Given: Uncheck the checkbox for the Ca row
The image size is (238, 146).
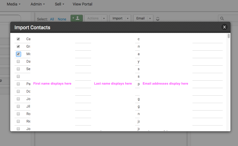Looking at the screenshot, I should [x=18, y=39].
